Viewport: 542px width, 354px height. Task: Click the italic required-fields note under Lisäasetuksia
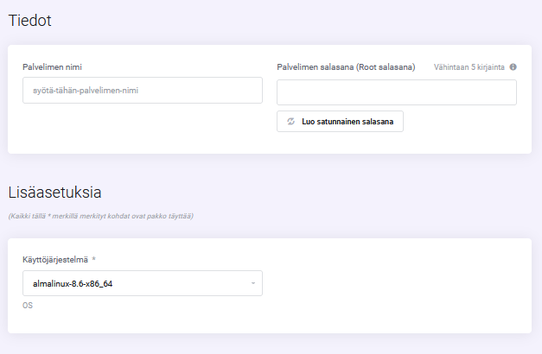(99, 216)
